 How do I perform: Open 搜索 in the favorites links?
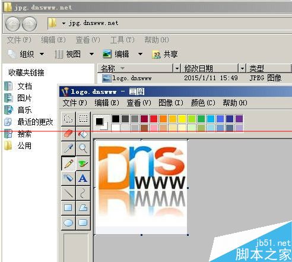click(18, 134)
